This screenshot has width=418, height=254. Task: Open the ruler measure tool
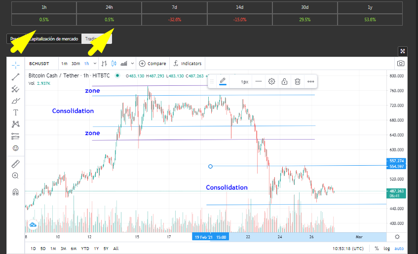pos(15,164)
